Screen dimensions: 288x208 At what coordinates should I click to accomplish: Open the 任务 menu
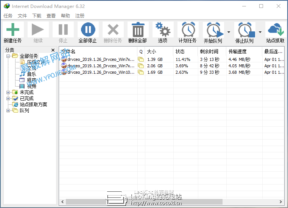point(8,16)
